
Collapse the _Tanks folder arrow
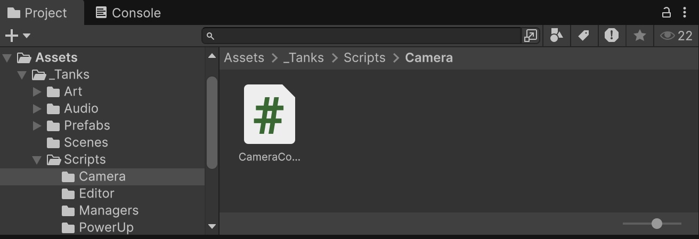click(22, 75)
